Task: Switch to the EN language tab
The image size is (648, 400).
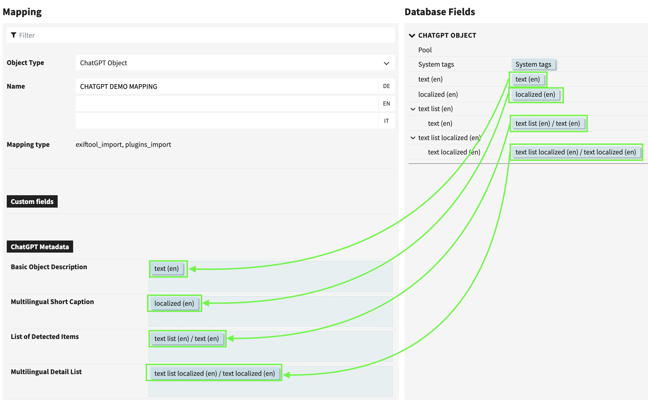Action: point(386,103)
